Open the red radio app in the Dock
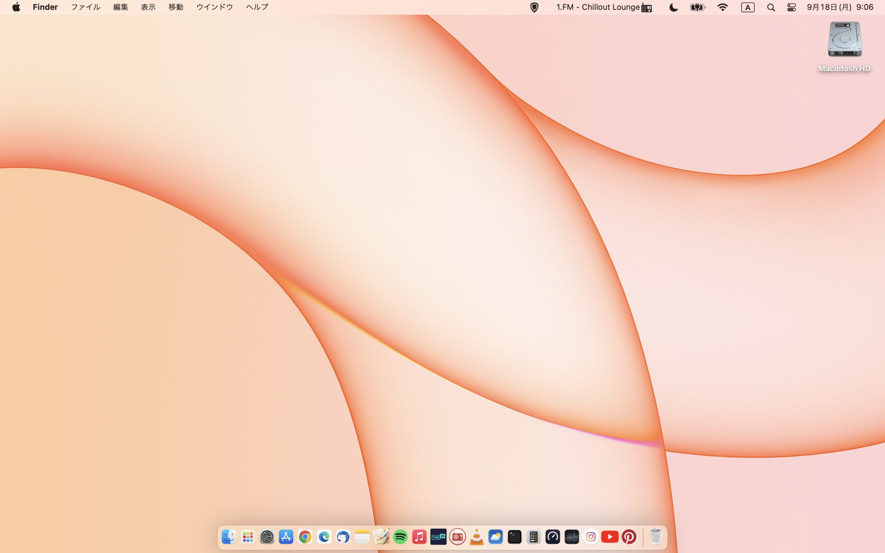 coord(457,536)
